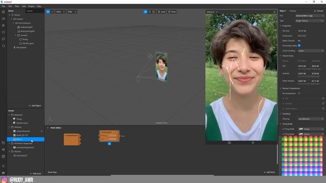Click the Show Map button
This screenshot has height=183, width=326.
click(52, 172)
